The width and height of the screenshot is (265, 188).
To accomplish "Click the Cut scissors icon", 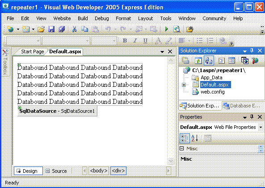I will click(x=74, y=29).
